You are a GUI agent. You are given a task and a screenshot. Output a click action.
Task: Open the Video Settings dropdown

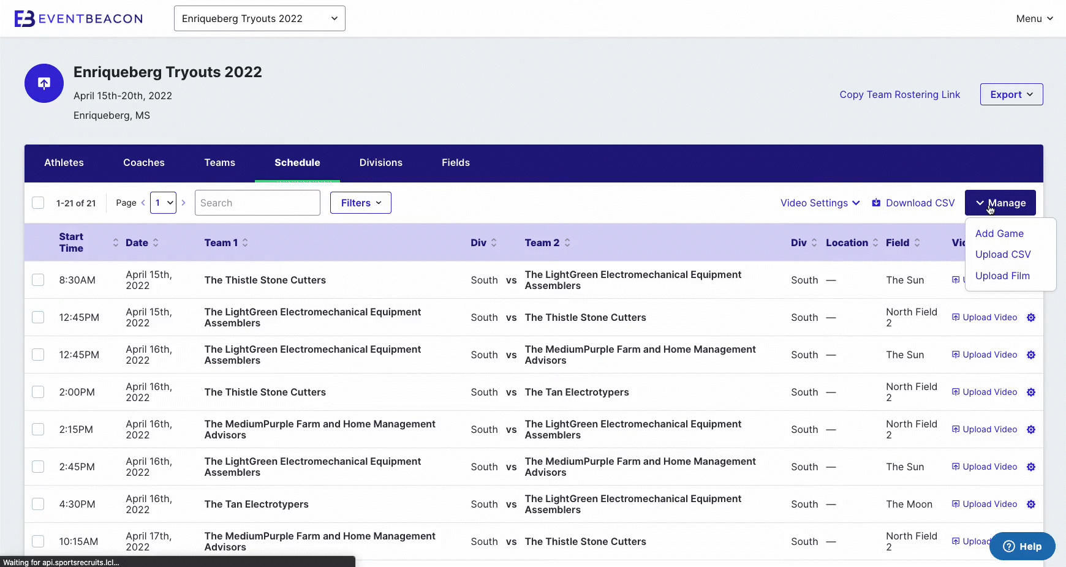(820, 203)
